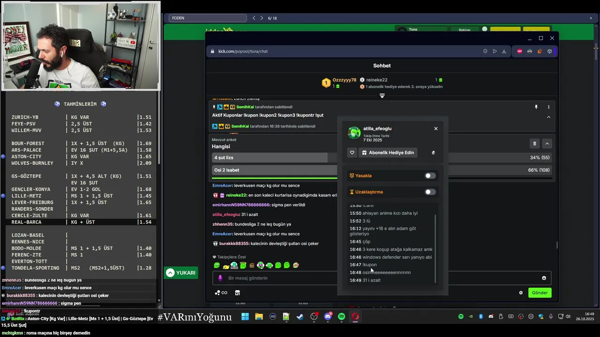Focus the Bir mesaj gönderin field
Viewport: 600px width, 337px height.
tap(382, 278)
